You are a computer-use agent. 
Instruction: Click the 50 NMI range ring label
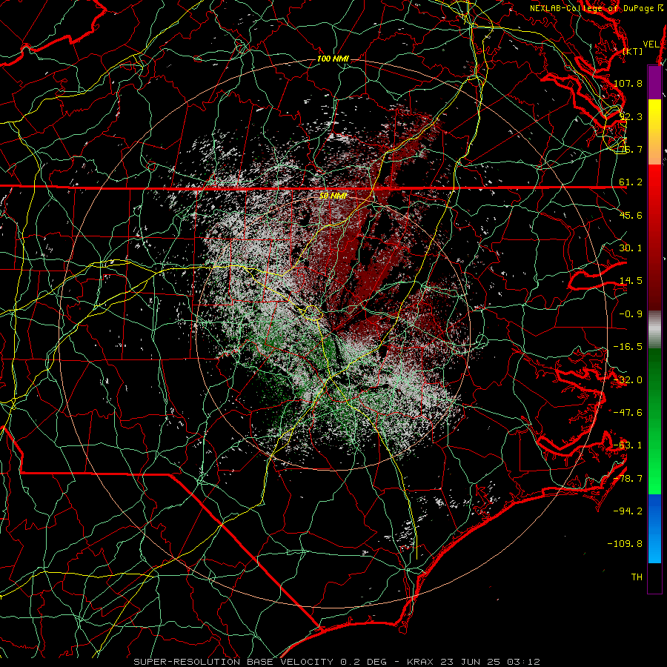tap(333, 196)
